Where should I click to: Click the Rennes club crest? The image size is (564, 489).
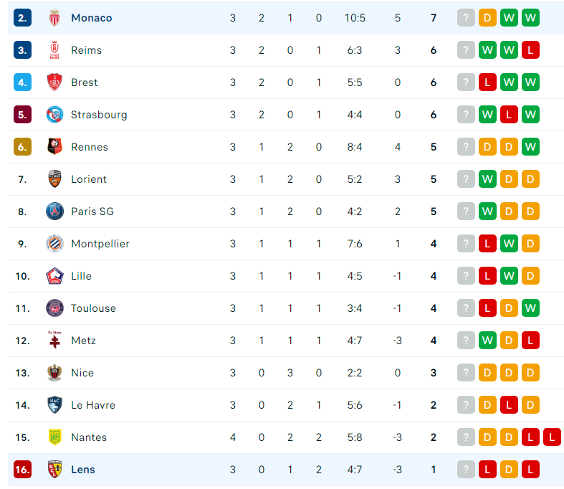[54, 147]
